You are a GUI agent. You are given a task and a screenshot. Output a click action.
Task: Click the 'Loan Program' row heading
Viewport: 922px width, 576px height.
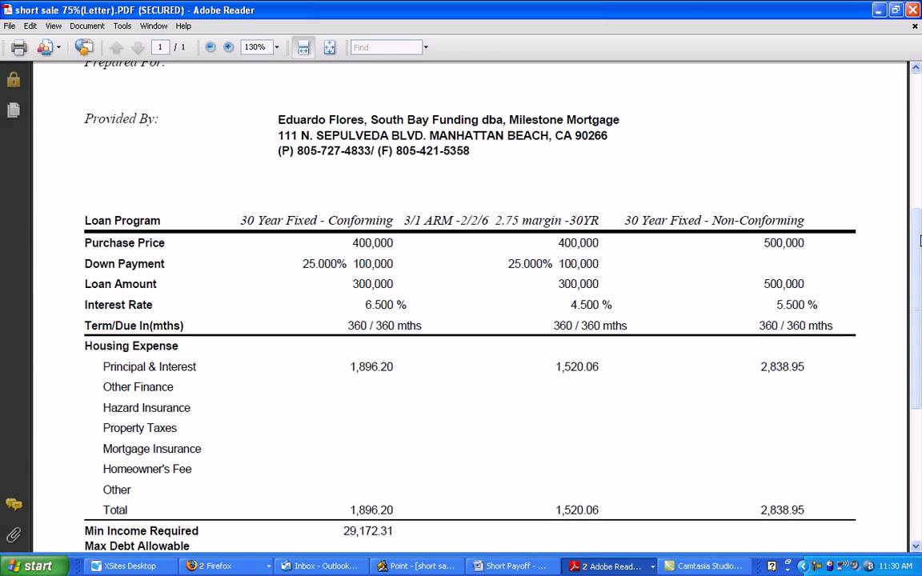(x=122, y=221)
